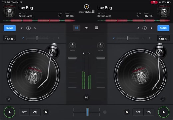The image size is (173, 120).
Task: Tap the Automix button next to crossfader
Action: tap(105, 112)
